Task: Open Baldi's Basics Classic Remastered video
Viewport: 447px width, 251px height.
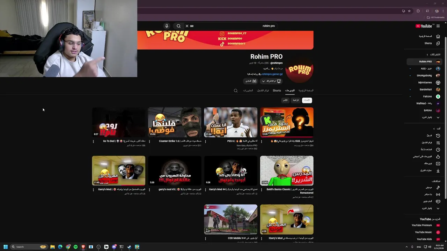Action: 287,170
